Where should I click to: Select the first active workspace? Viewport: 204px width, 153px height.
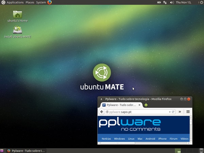[178, 151]
